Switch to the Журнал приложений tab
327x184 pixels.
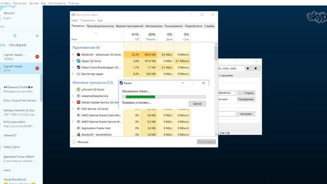129,26
